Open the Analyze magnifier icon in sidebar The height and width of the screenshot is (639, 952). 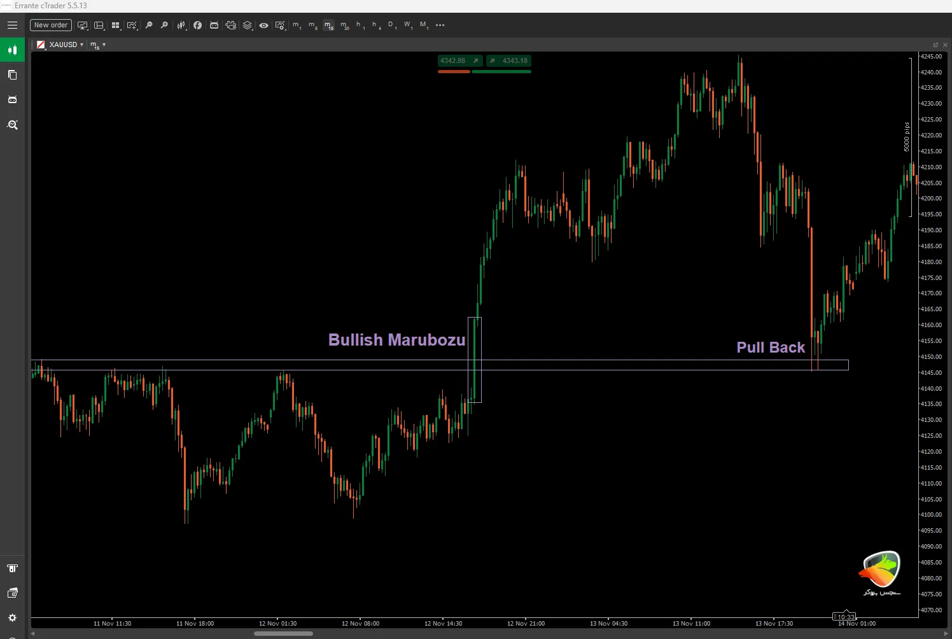[12, 125]
